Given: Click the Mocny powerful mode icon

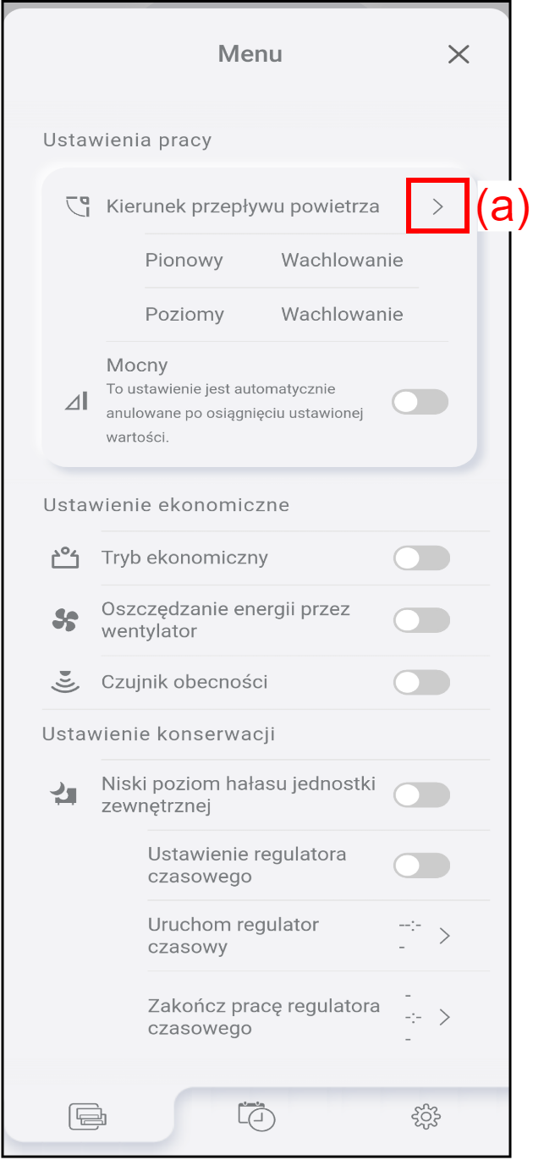Looking at the screenshot, I should pyautogui.click(x=76, y=402).
